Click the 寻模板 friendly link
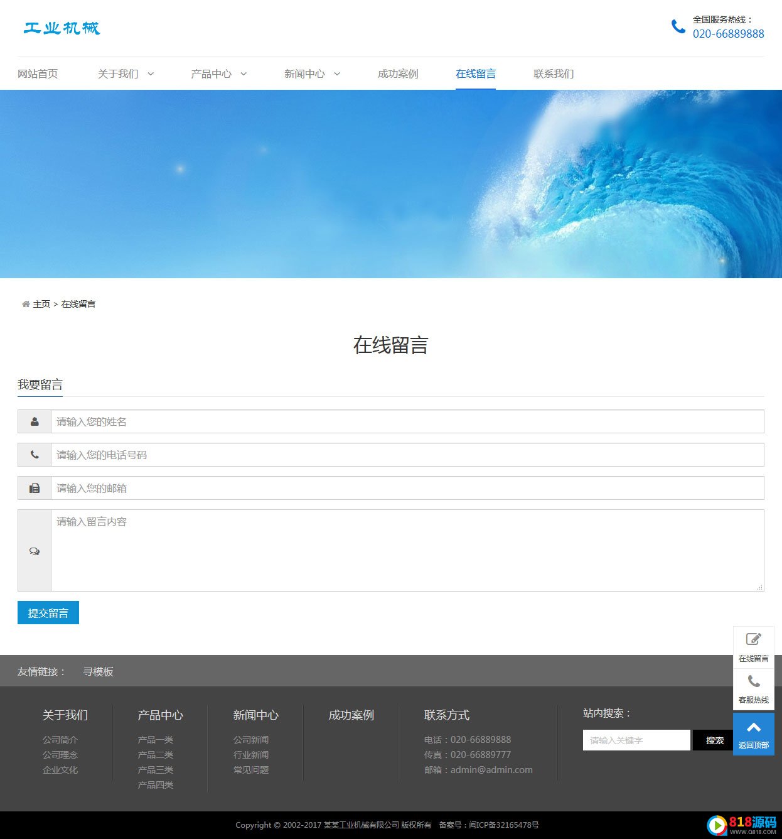Image resolution: width=782 pixels, height=839 pixels. [98, 672]
